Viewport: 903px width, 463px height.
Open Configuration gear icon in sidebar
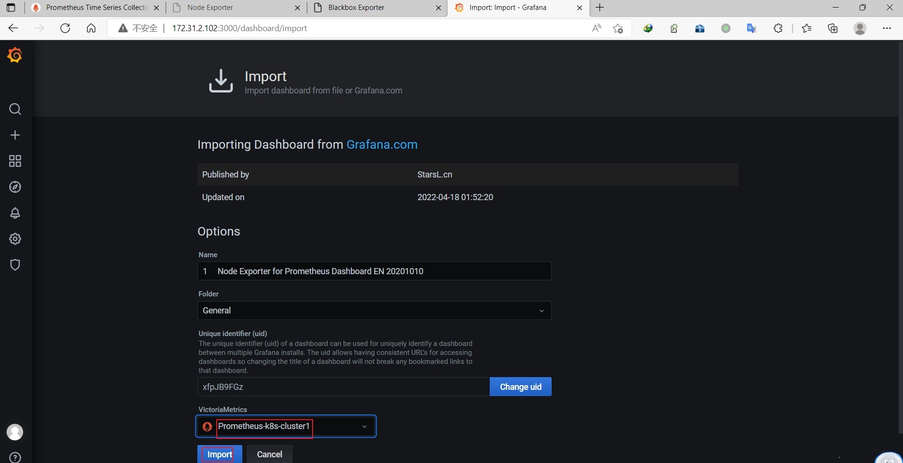(x=15, y=239)
